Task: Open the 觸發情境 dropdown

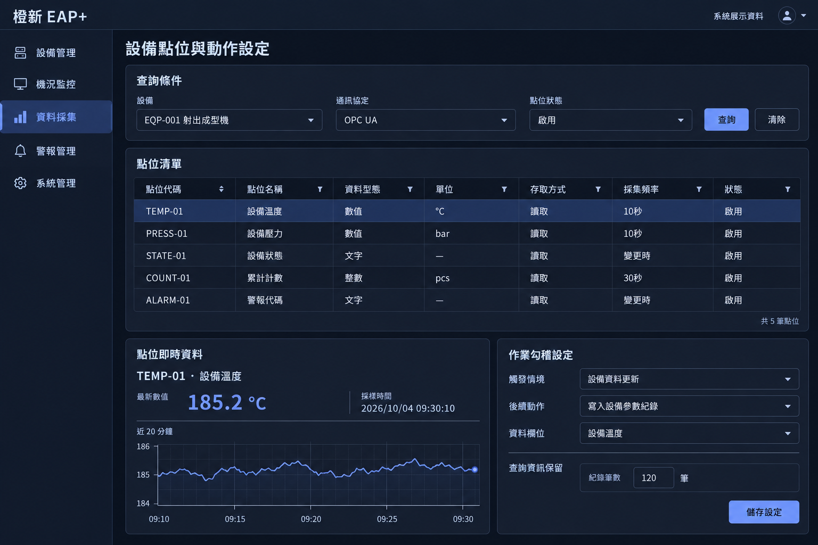Action: 689,379
